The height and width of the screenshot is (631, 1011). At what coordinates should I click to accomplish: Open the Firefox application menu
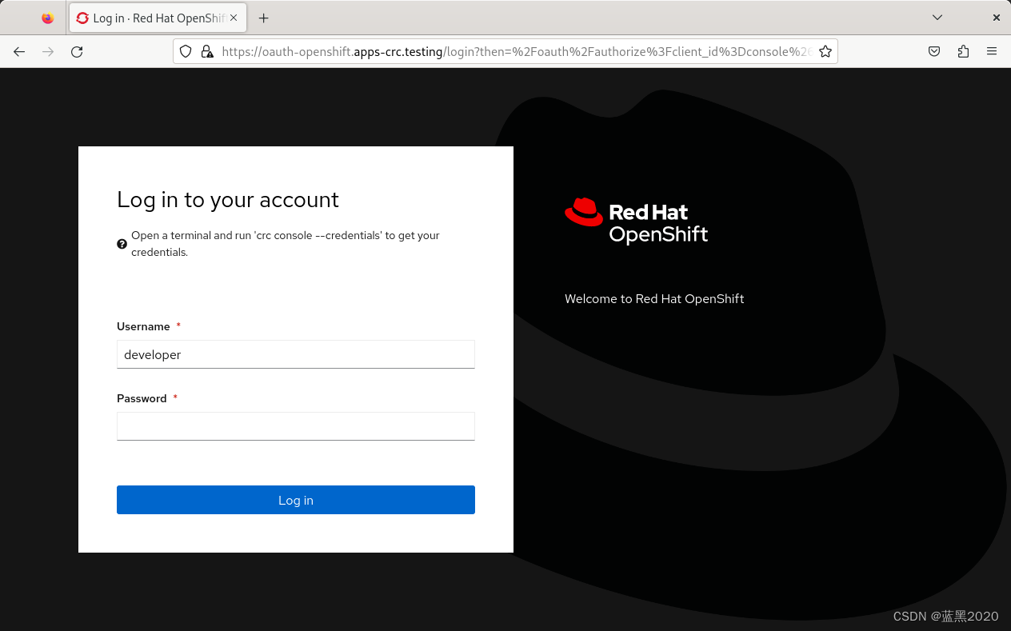click(992, 51)
